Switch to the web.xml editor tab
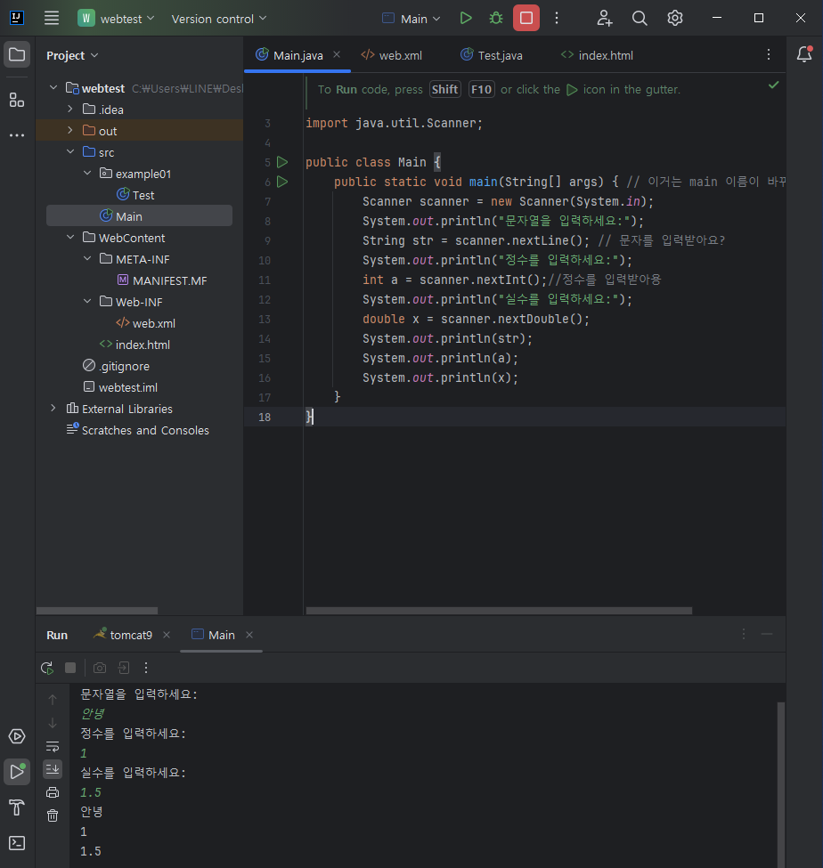Screen dimensions: 823x868 392,55
